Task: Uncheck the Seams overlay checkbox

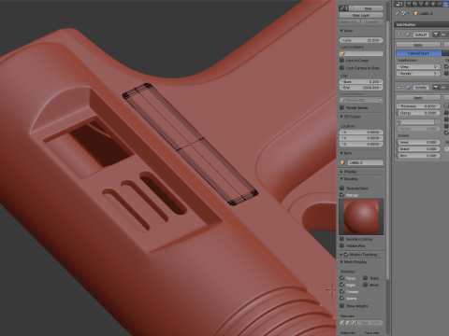Action: point(341,298)
